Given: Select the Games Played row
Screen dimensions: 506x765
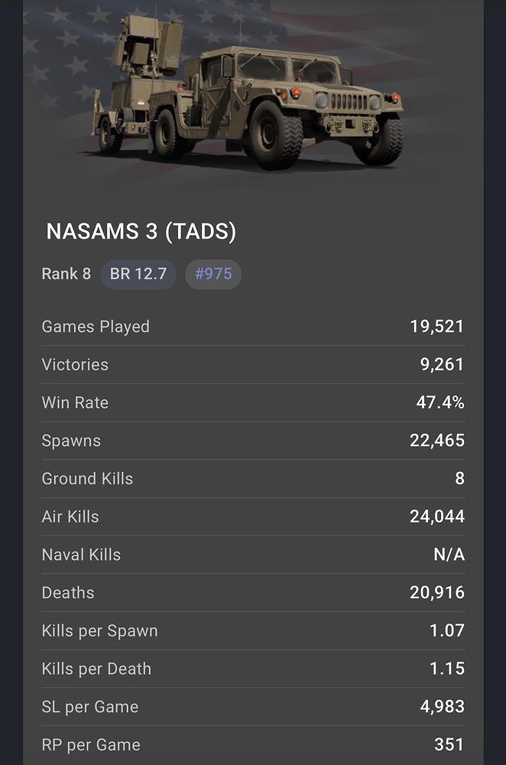Looking at the screenshot, I should coord(252,327).
